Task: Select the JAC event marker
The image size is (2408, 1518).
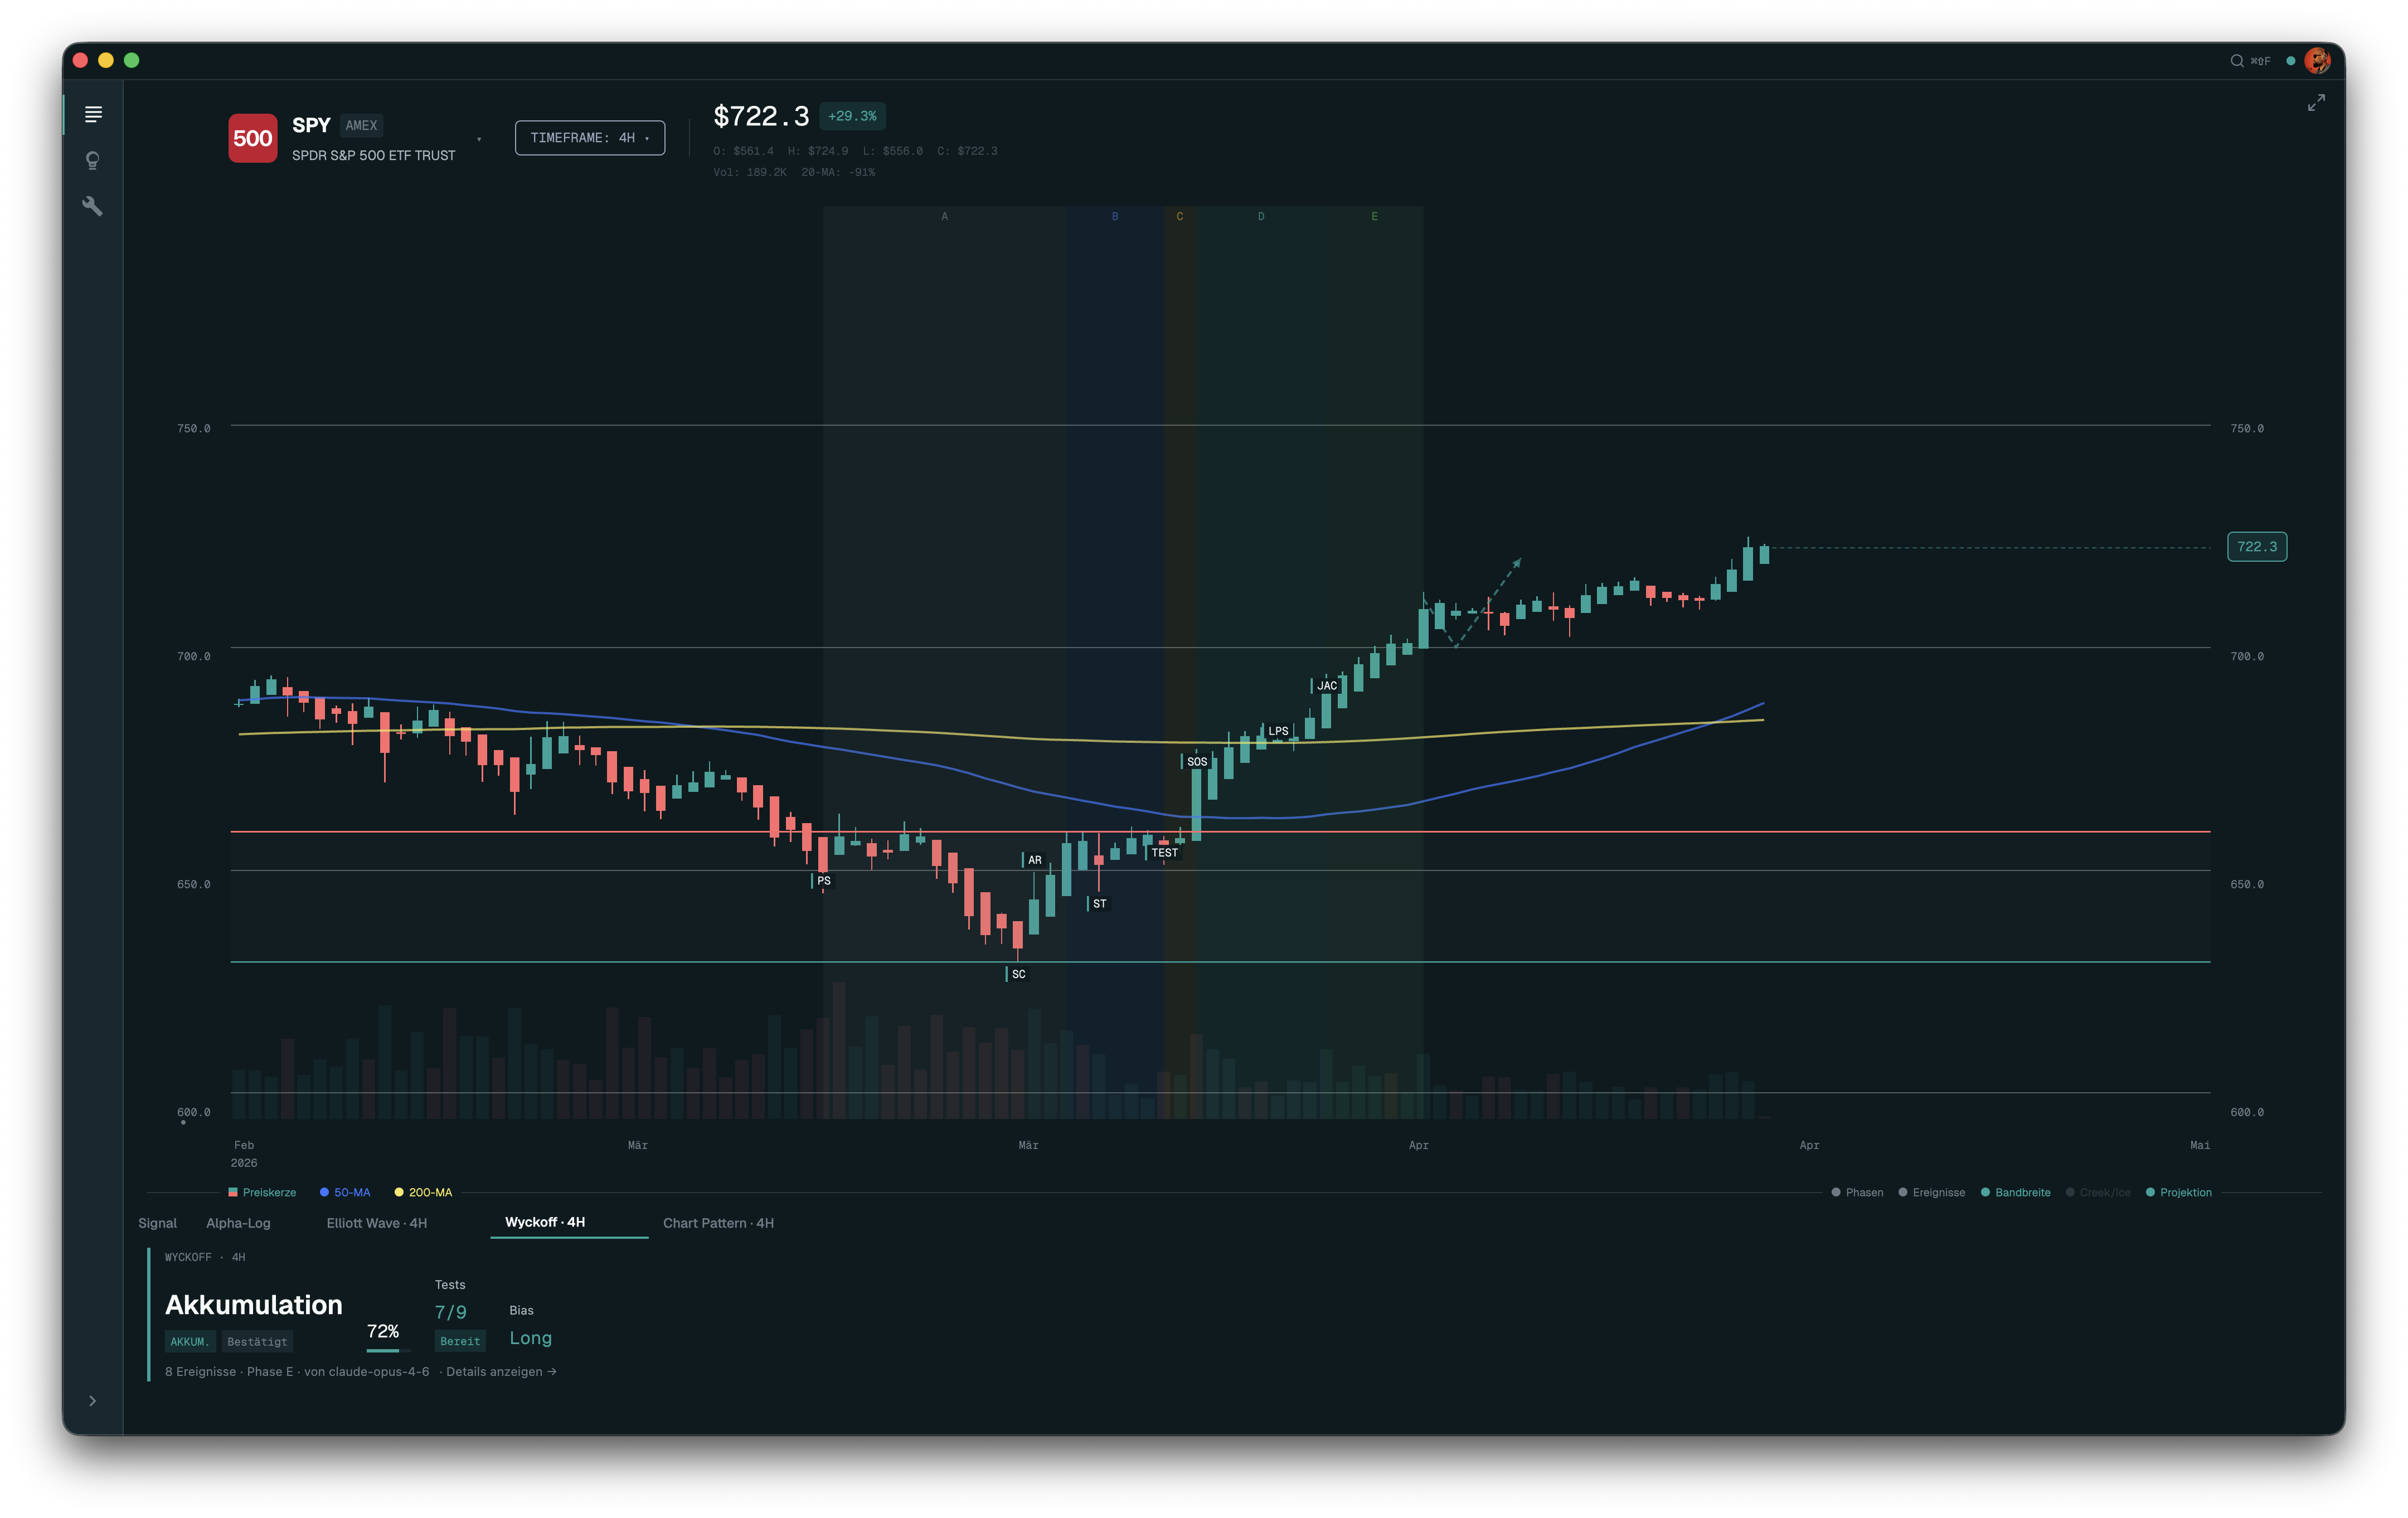Action: [x=1326, y=686]
